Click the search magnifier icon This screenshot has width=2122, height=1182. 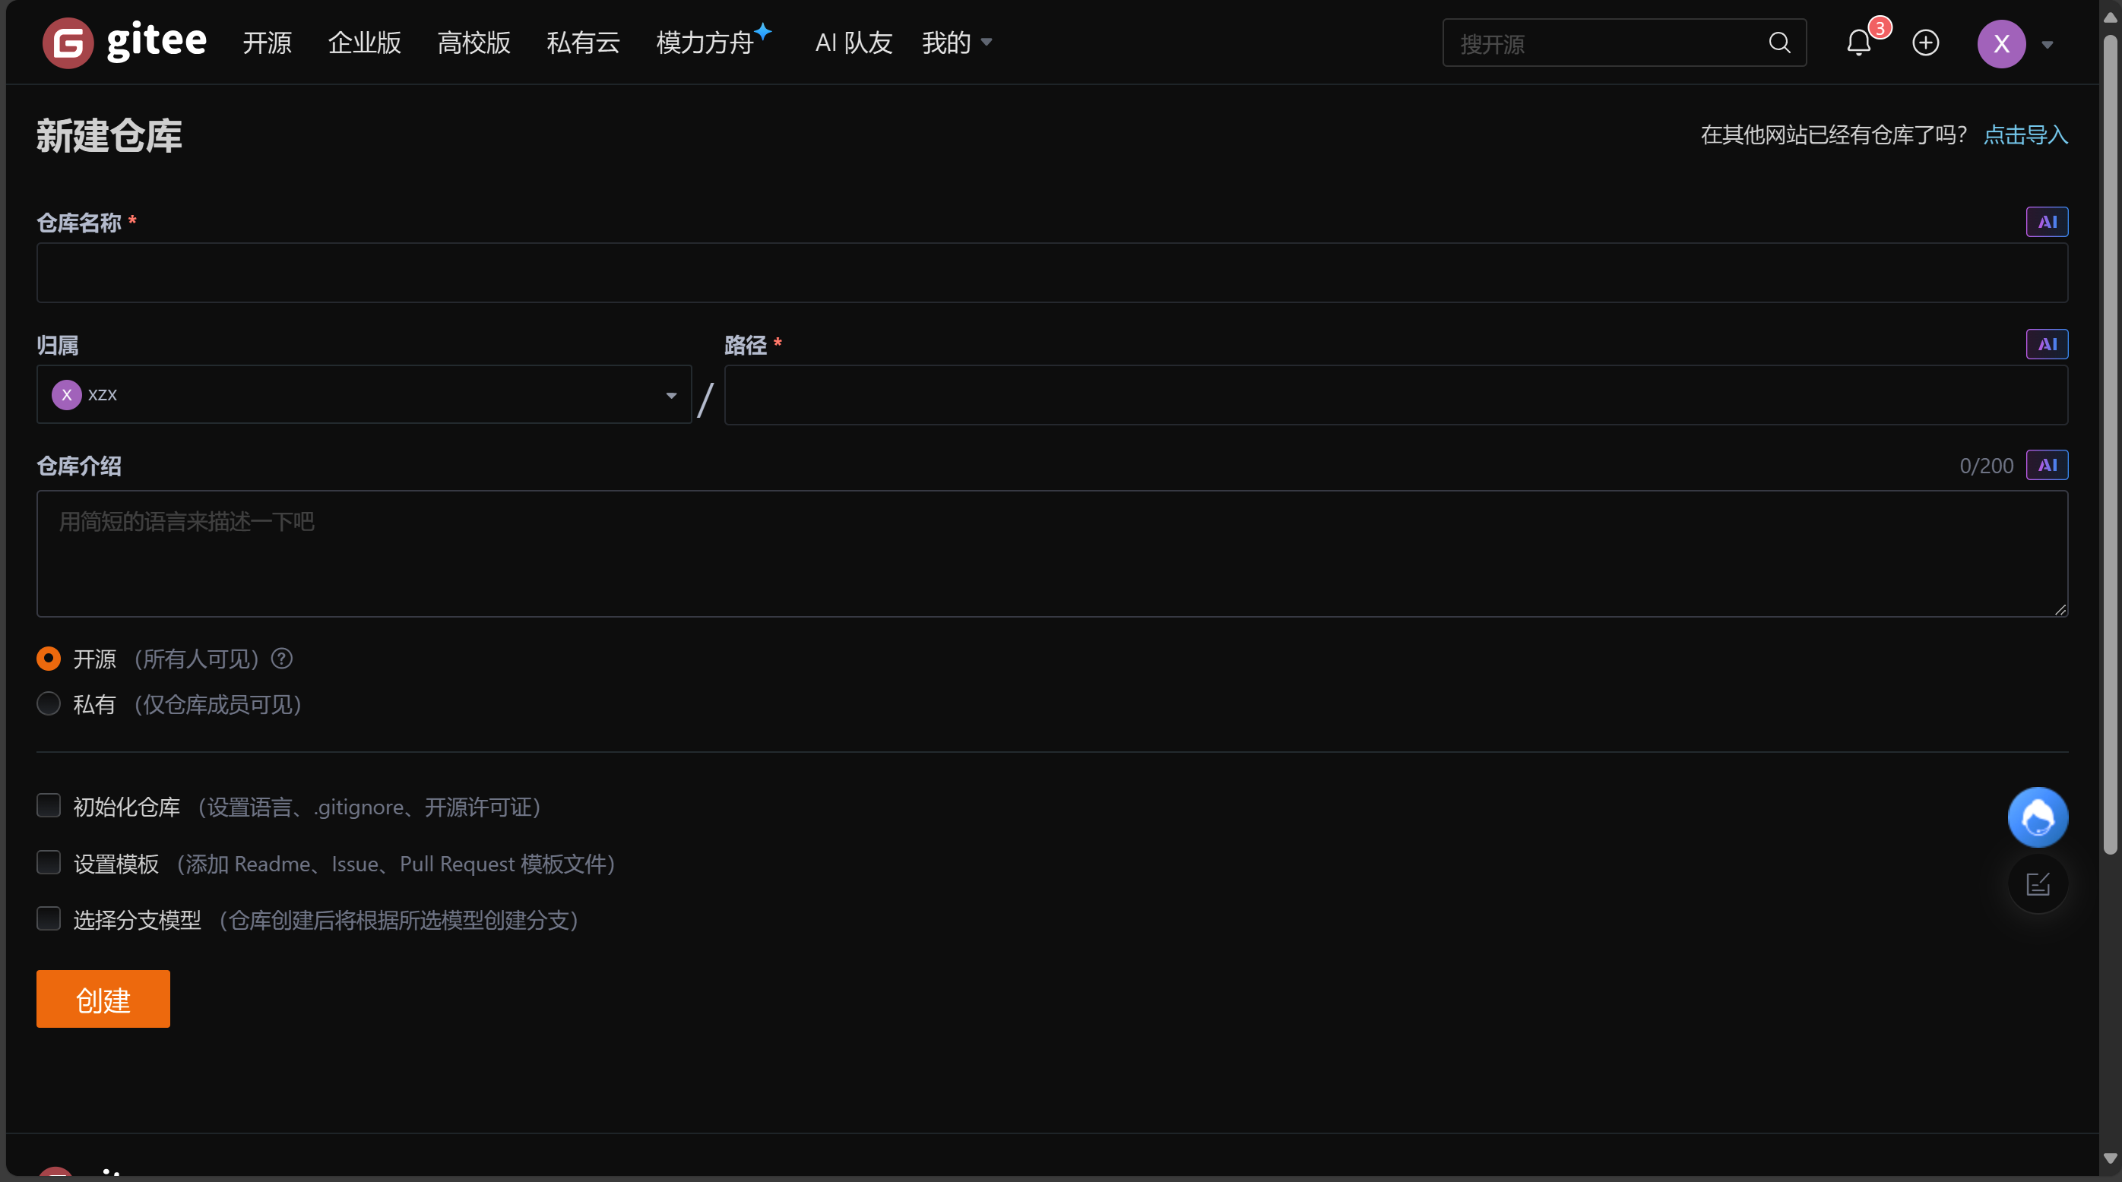pyautogui.click(x=1779, y=43)
